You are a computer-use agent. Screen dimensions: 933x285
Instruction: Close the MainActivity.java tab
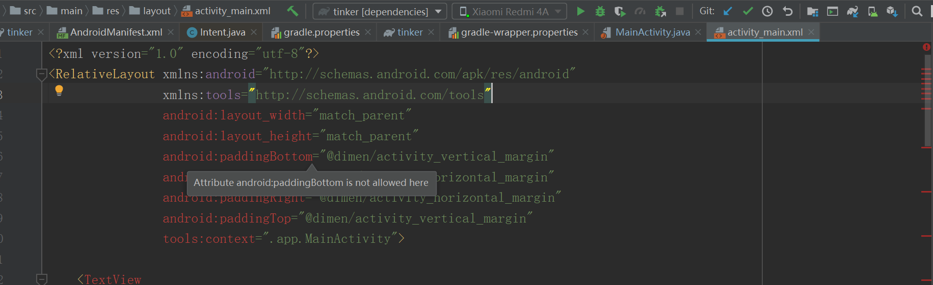point(698,32)
